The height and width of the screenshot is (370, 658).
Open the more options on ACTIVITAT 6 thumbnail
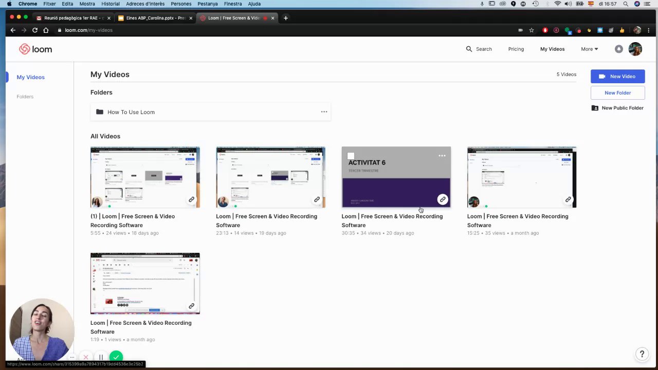pyautogui.click(x=442, y=156)
